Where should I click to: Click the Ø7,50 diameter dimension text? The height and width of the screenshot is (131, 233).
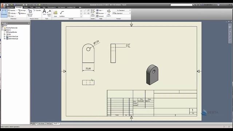click(96, 42)
